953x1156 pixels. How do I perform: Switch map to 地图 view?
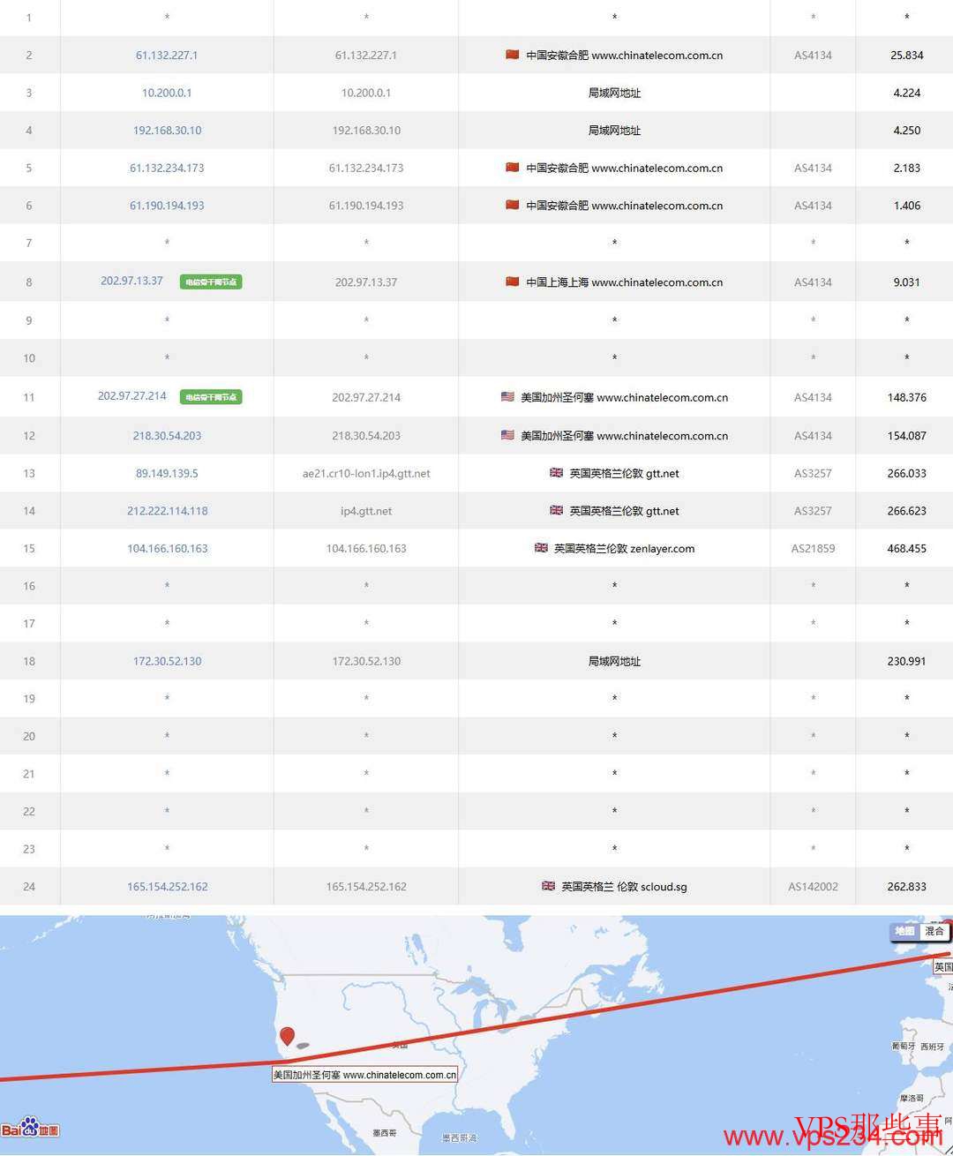904,931
